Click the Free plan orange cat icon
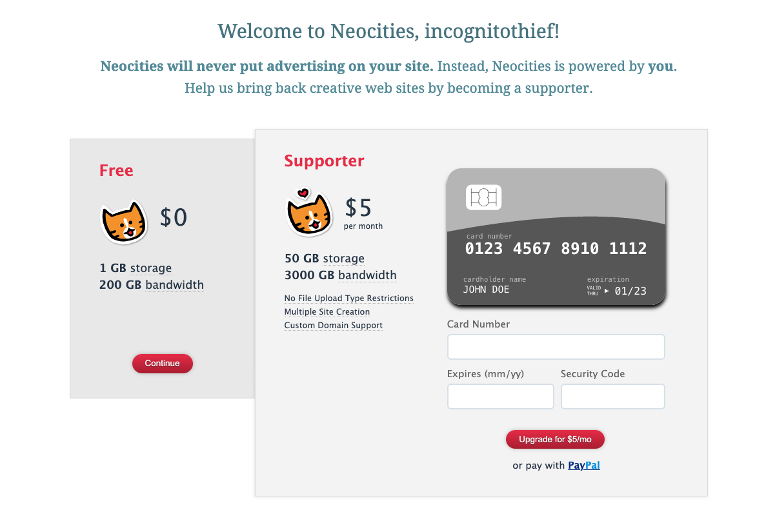This screenshot has height=519, width=766. coord(124,222)
